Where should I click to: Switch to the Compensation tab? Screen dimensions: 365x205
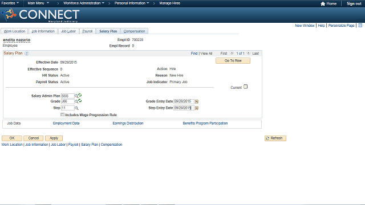pyautogui.click(x=135, y=31)
